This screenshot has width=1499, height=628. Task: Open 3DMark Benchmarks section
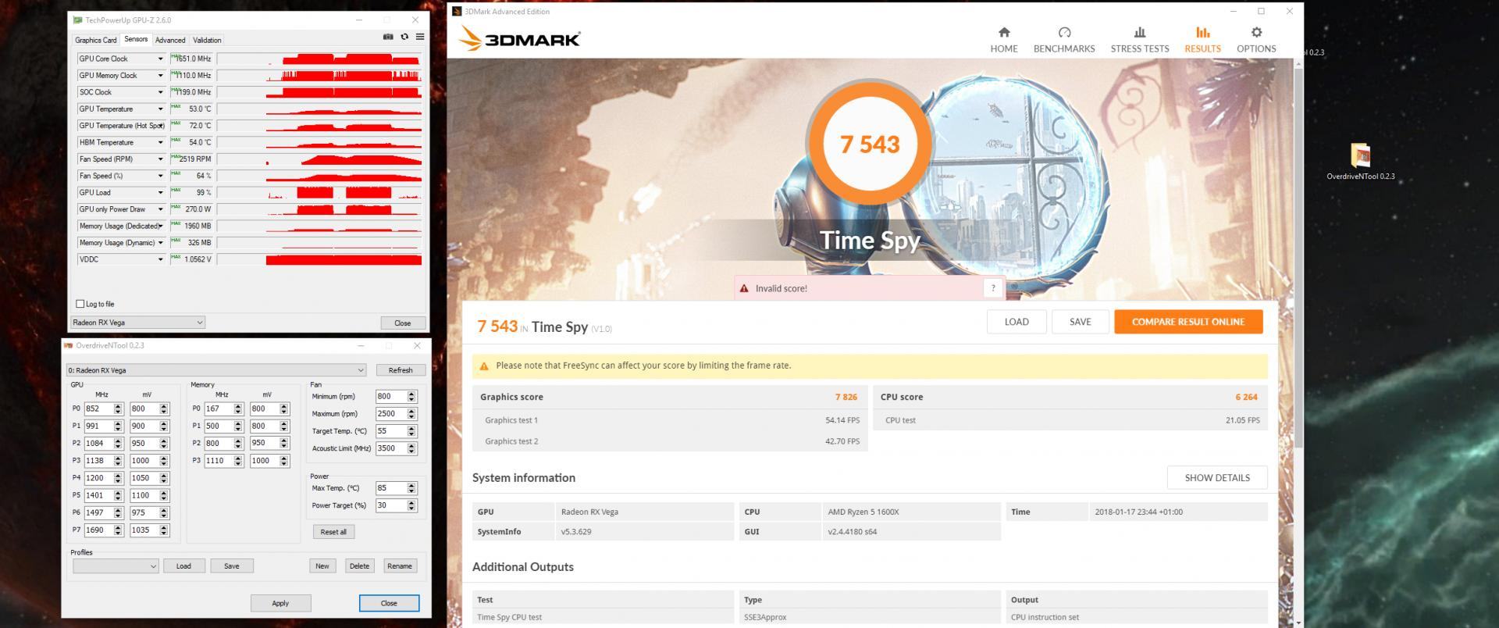(1064, 39)
